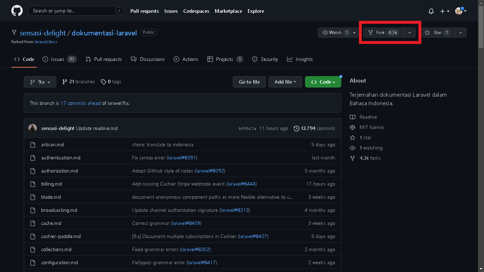Image resolution: width=484 pixels, height=272 pixels.
Task: Open the green Code dropdown button
Action: coord(323,82)
